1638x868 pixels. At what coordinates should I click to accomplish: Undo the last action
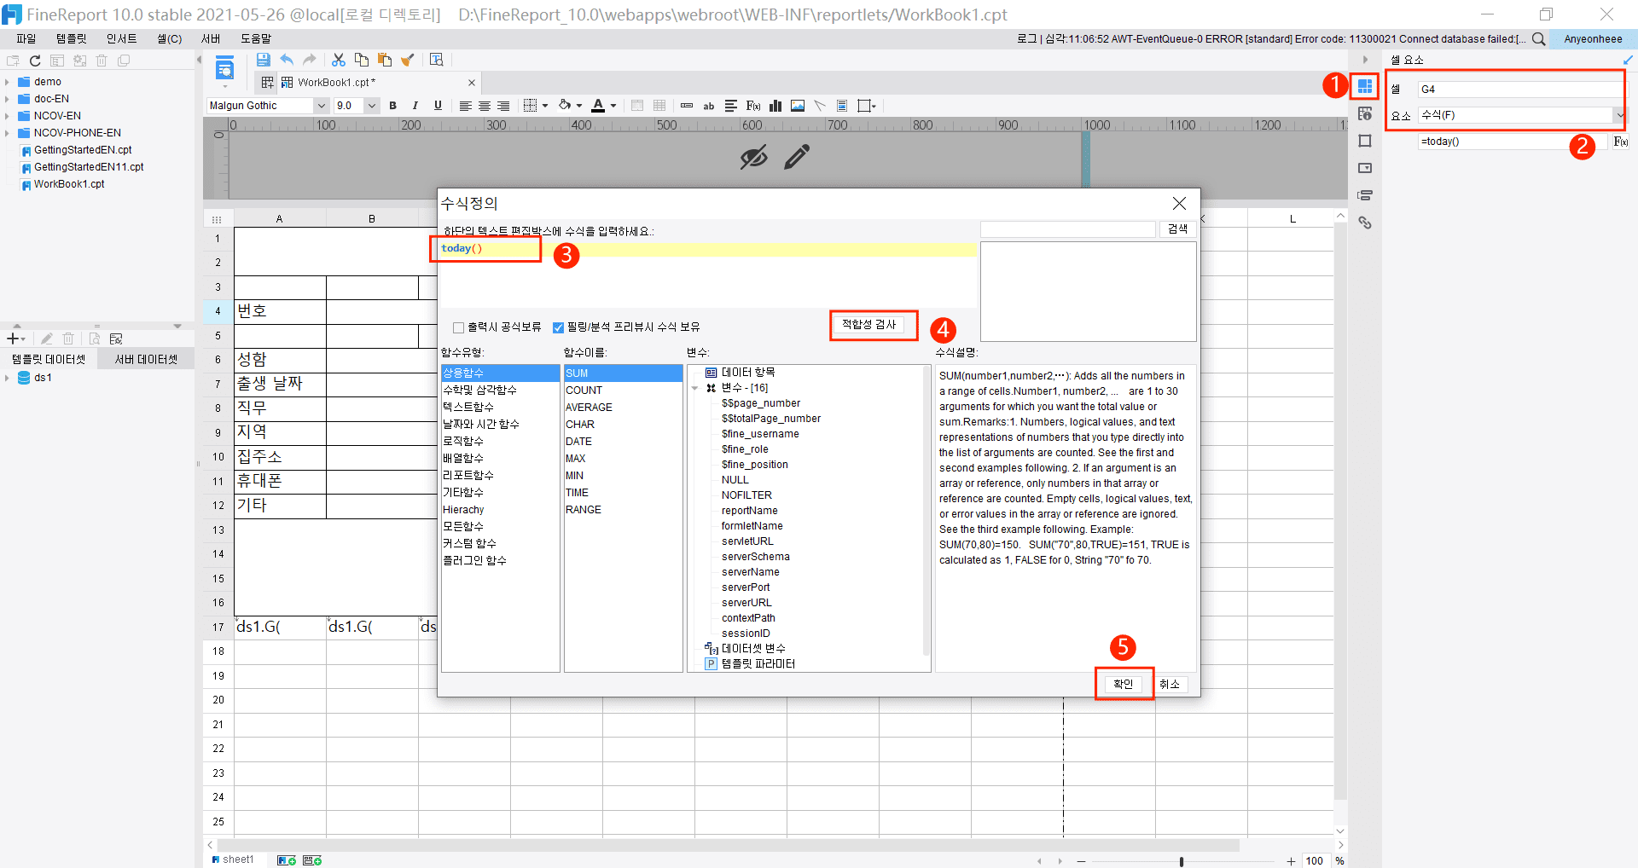287,60
